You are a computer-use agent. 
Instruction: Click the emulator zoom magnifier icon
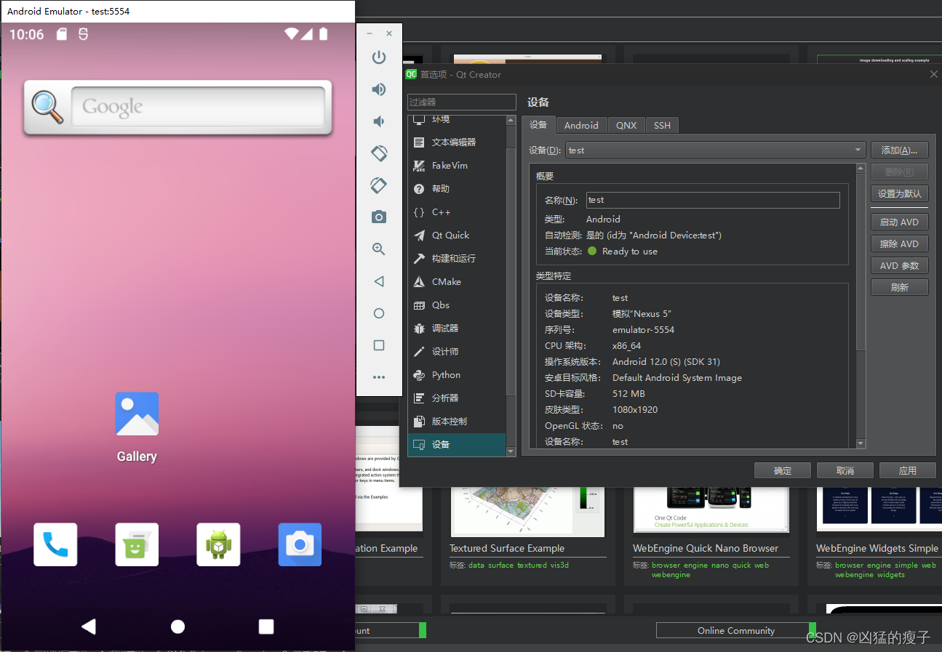point(379,249)
